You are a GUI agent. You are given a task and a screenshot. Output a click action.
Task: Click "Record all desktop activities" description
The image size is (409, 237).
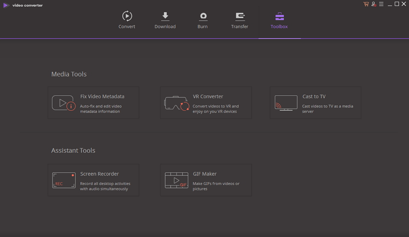coord(105,186)
